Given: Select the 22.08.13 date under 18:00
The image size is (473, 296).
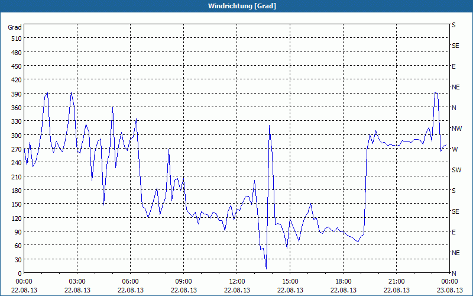Looking at the screenshot, I should 344,290.
